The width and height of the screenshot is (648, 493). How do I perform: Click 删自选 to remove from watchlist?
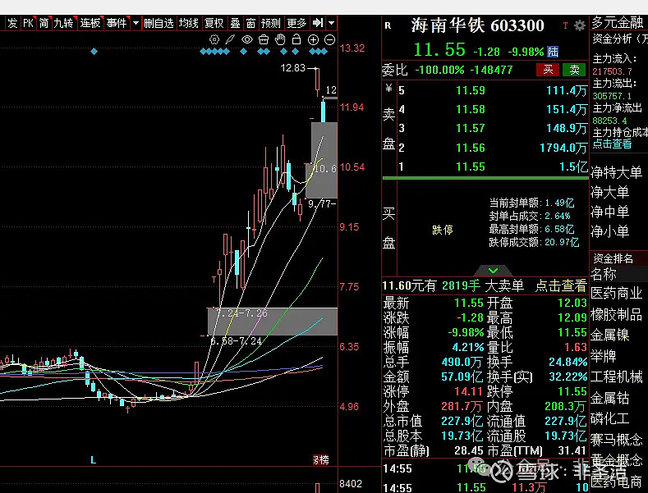[159, 23]
